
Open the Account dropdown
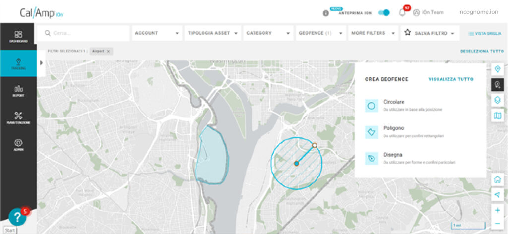[157, 33]
